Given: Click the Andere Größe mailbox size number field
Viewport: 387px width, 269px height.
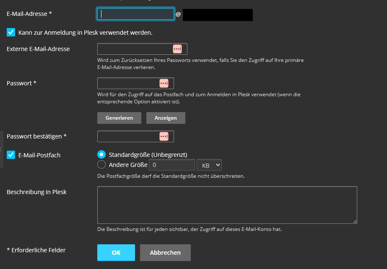Looking at the screenshot, I should (x=172, y=165).
